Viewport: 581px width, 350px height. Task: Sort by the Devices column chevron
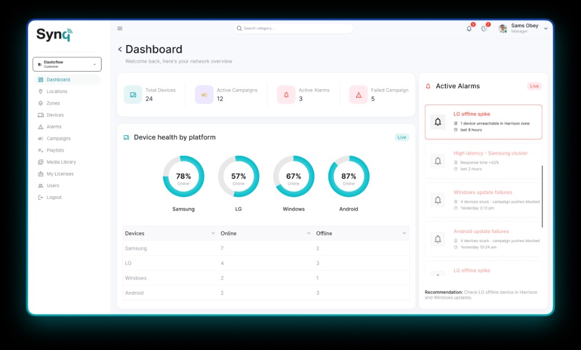pos(213,233)
